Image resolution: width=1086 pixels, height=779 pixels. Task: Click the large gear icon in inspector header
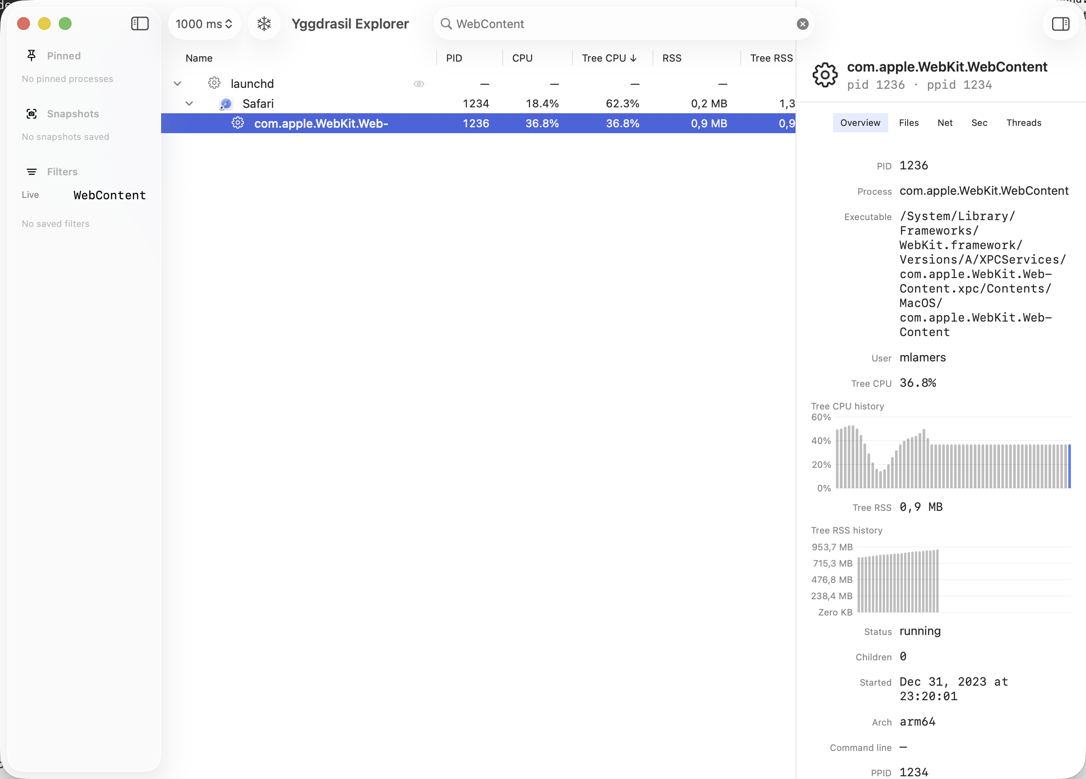[x=825, y=75]
